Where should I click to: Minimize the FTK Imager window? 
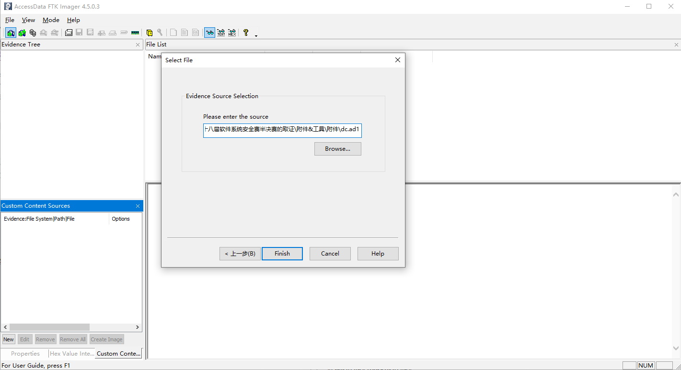click(627, 6)
